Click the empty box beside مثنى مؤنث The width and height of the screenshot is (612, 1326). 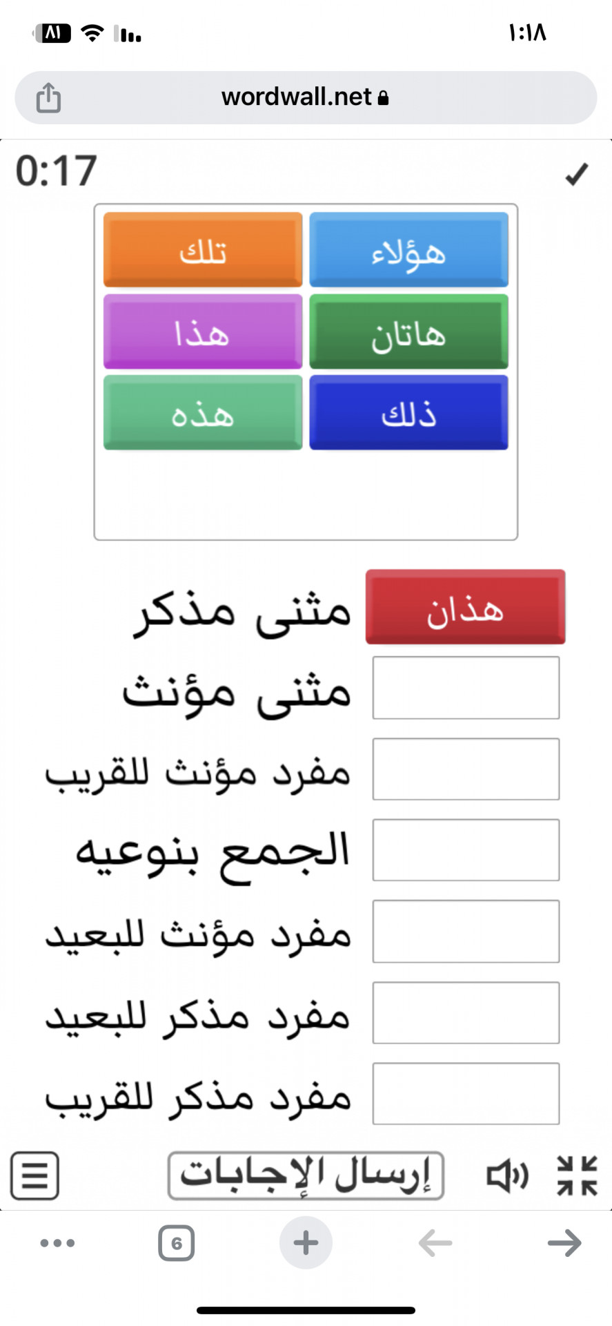pos(466,688)
